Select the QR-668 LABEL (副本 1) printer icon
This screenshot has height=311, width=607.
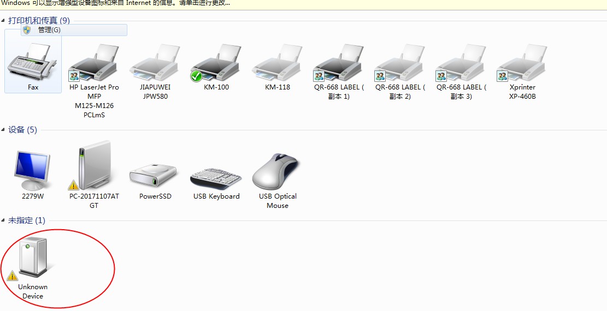click(338, 62)
